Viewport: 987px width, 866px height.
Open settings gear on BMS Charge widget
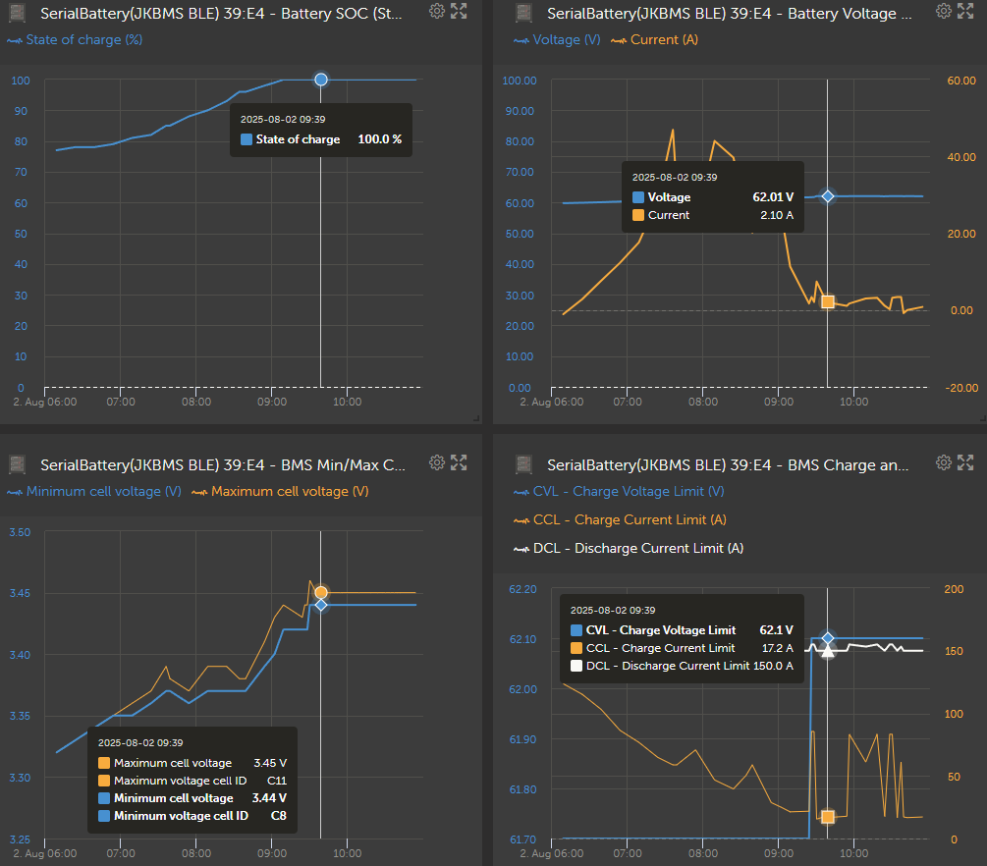[x=944, y=462]
